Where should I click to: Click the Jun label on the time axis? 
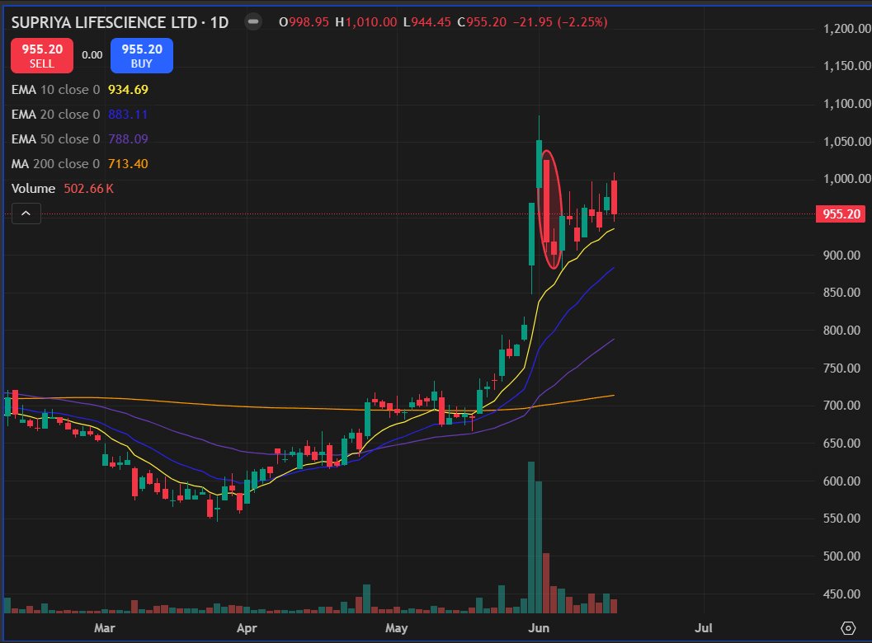539,628
